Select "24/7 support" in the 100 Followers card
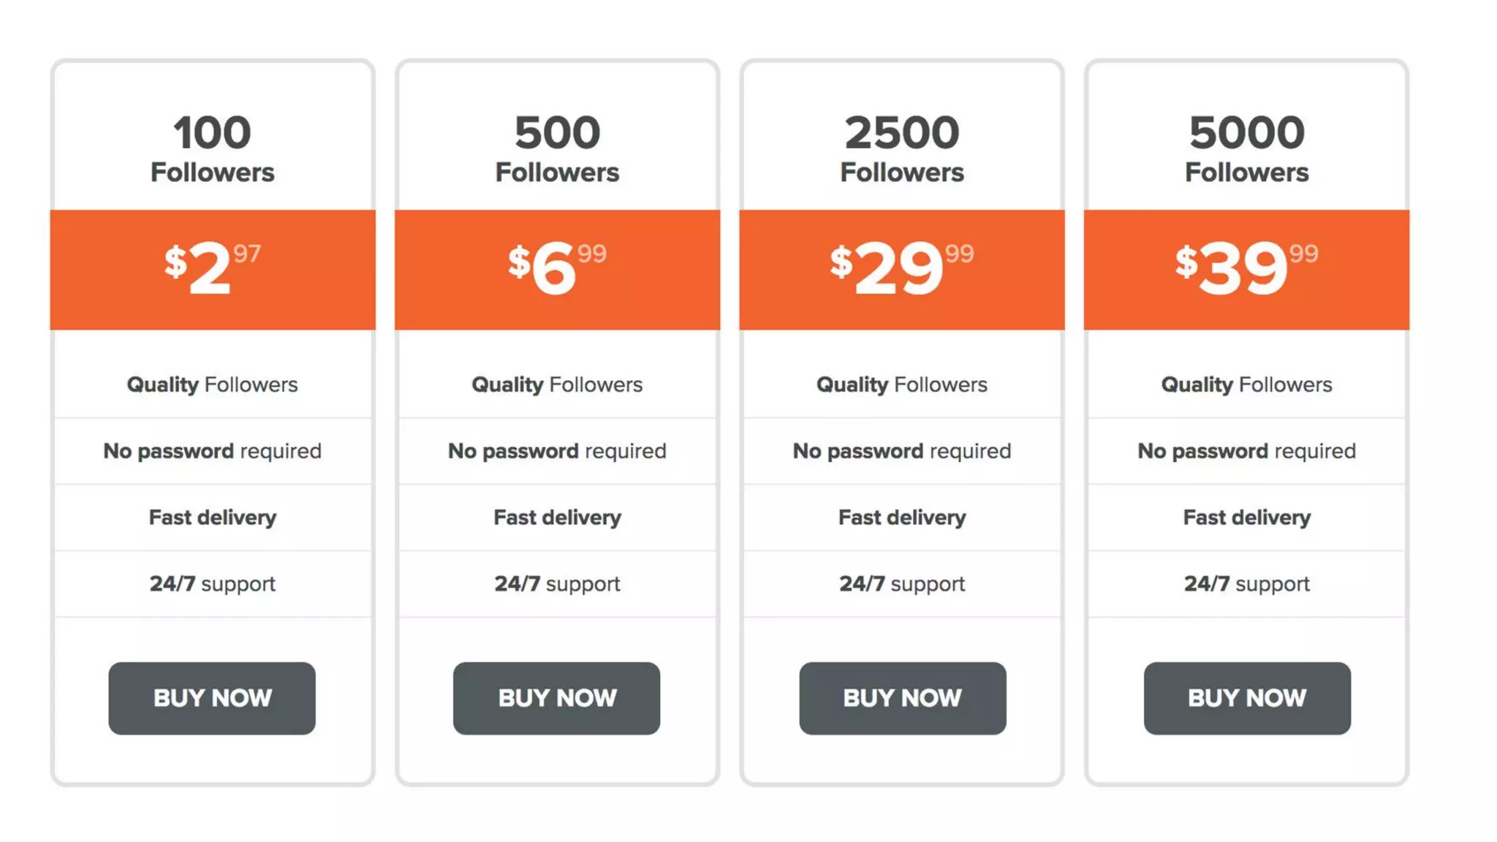 (x=213, y=584)
